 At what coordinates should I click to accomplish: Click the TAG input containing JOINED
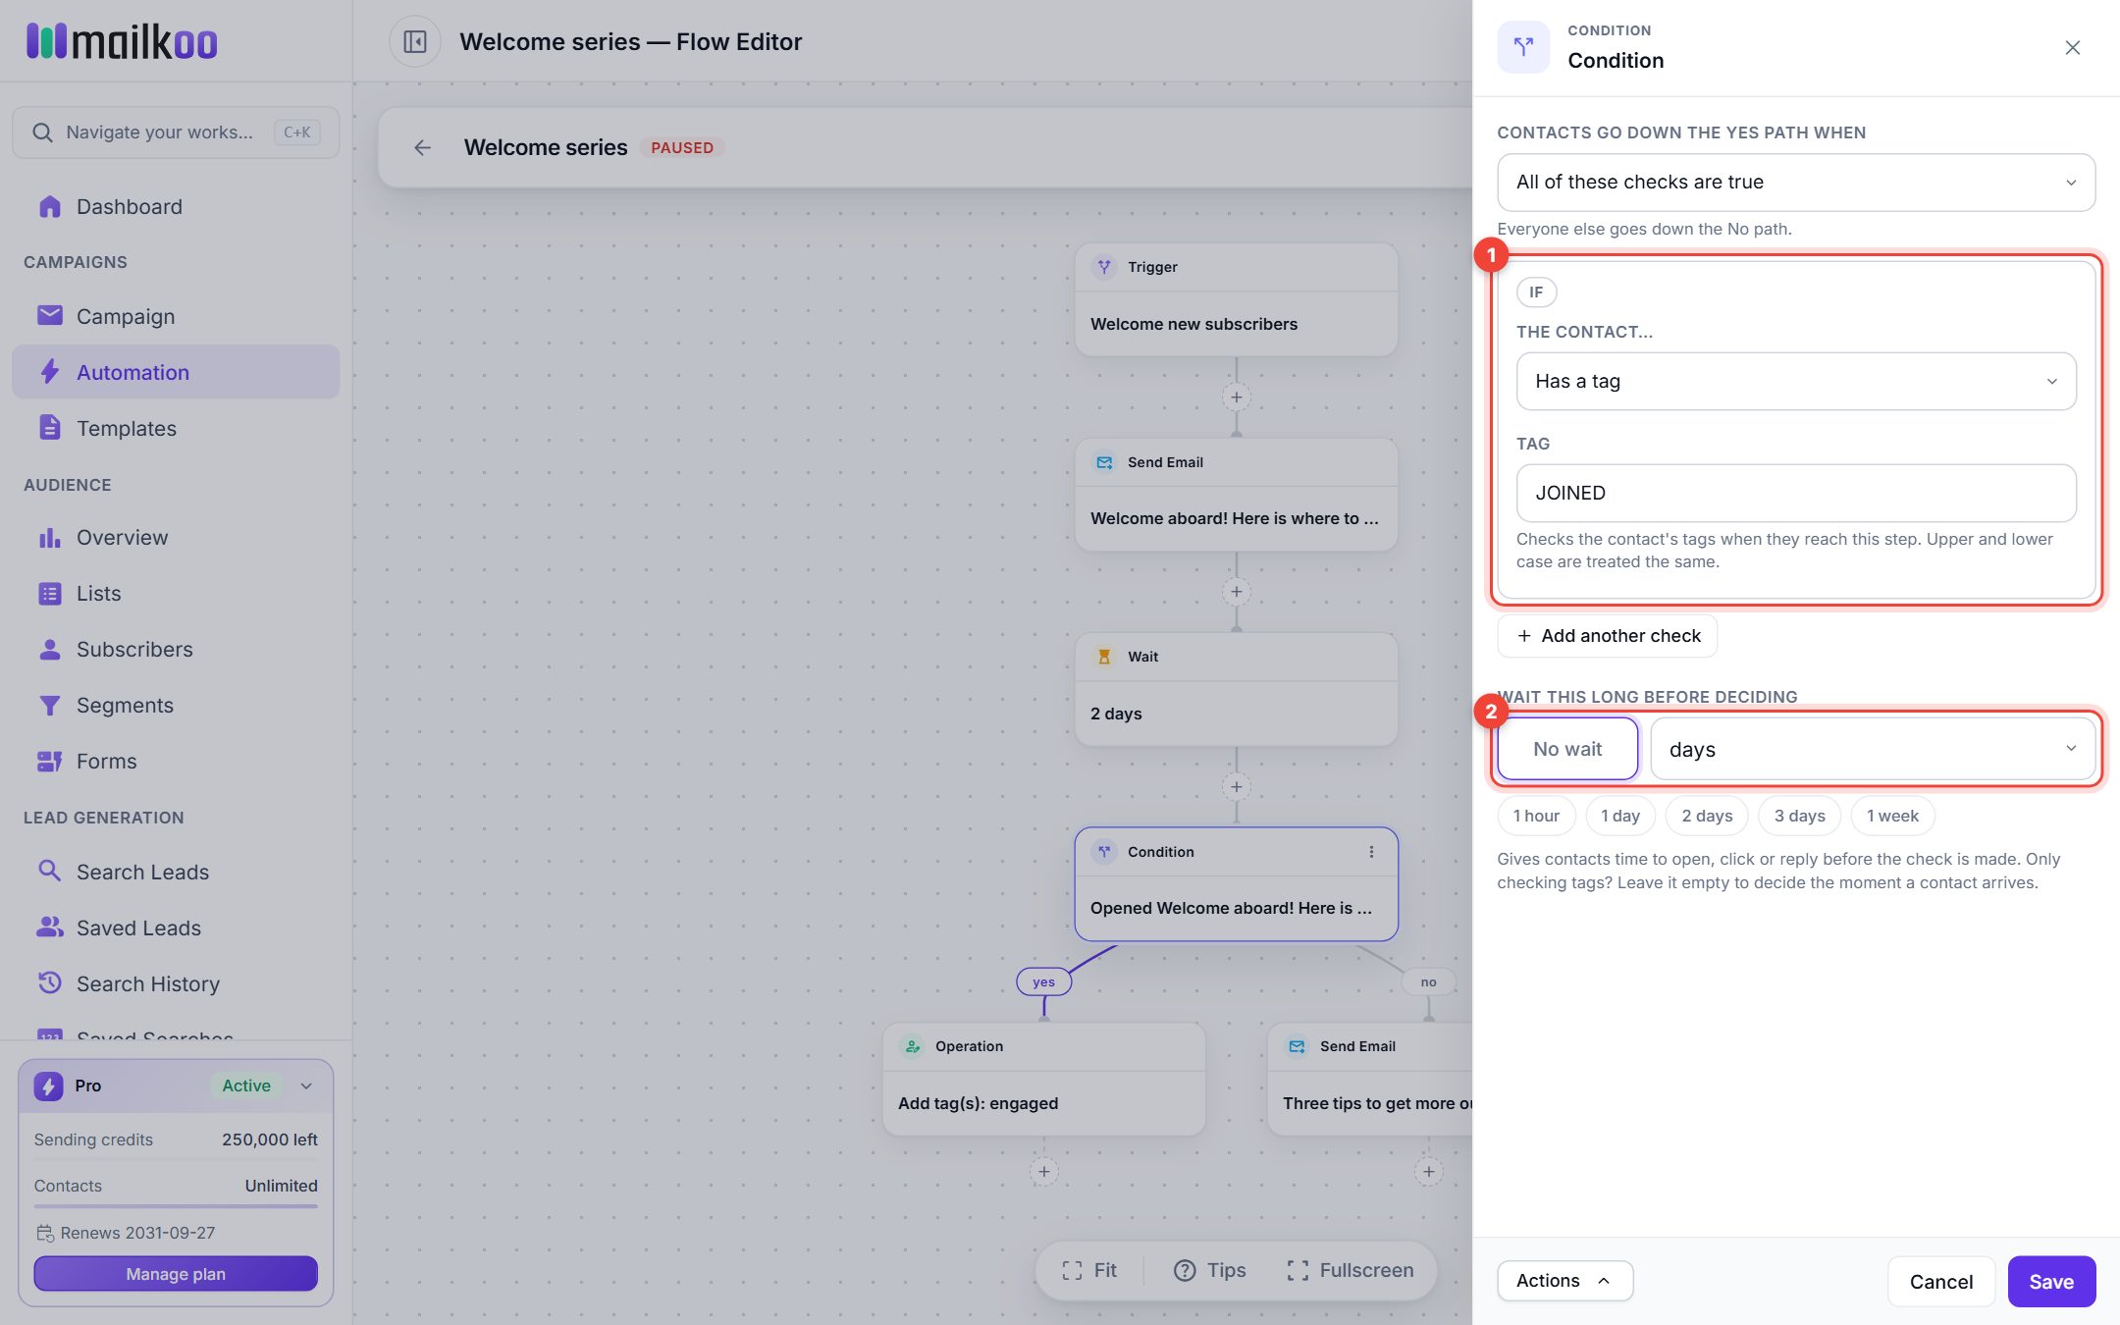coord(1796,494)
